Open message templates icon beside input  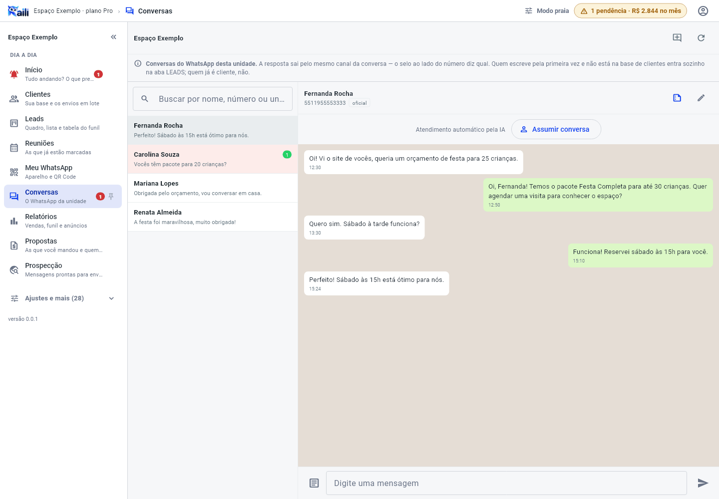(x=314, y=483)
